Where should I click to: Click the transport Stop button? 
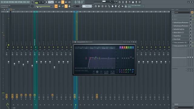pyautogui.click(x=43, y=2)
